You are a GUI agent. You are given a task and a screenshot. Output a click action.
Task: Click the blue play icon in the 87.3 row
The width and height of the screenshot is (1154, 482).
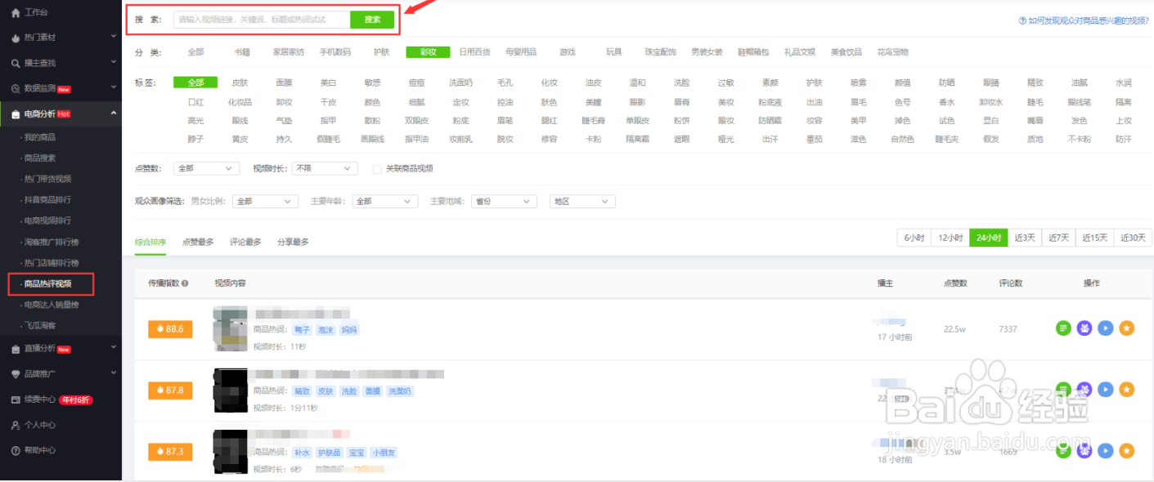coord(1106,451)
